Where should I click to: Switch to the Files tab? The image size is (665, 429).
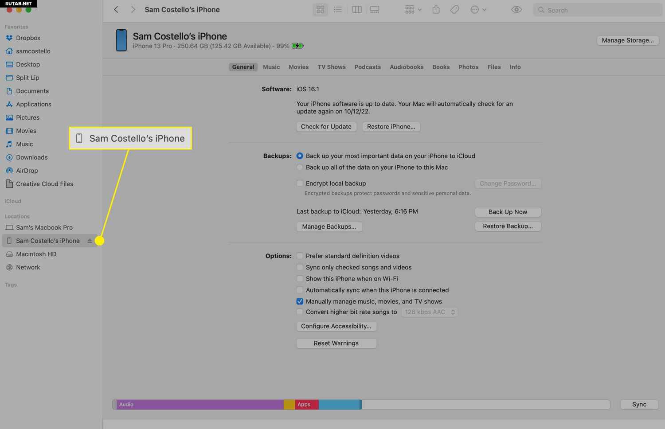[x=494, y=67]
